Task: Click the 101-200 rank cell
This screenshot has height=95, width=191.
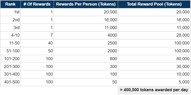Action: click(10, 59)
